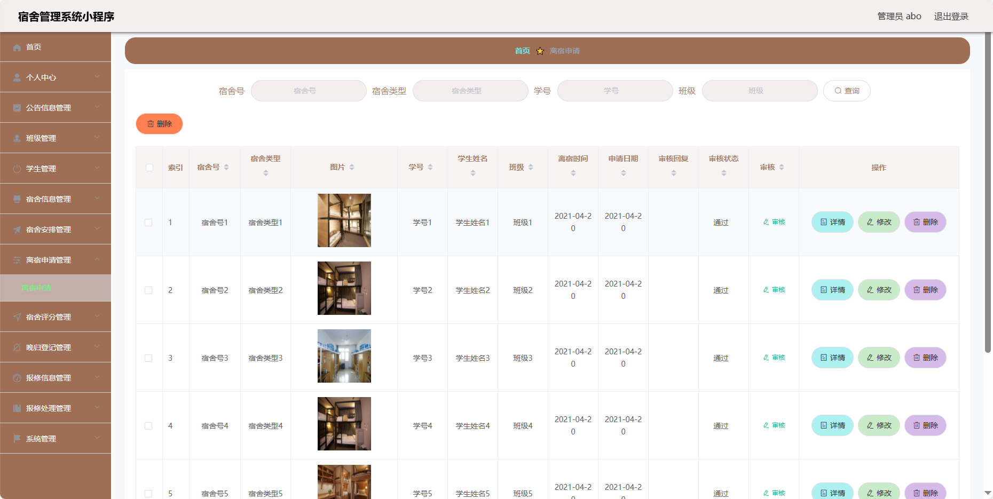Expand the 宿舍信息管理 menu chevron
Viewport: 993px width, 499px height.
[x=97, y=199]
